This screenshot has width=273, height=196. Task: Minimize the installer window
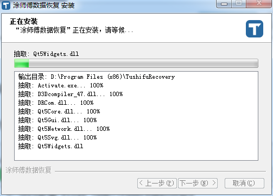(x=224, y=4)
